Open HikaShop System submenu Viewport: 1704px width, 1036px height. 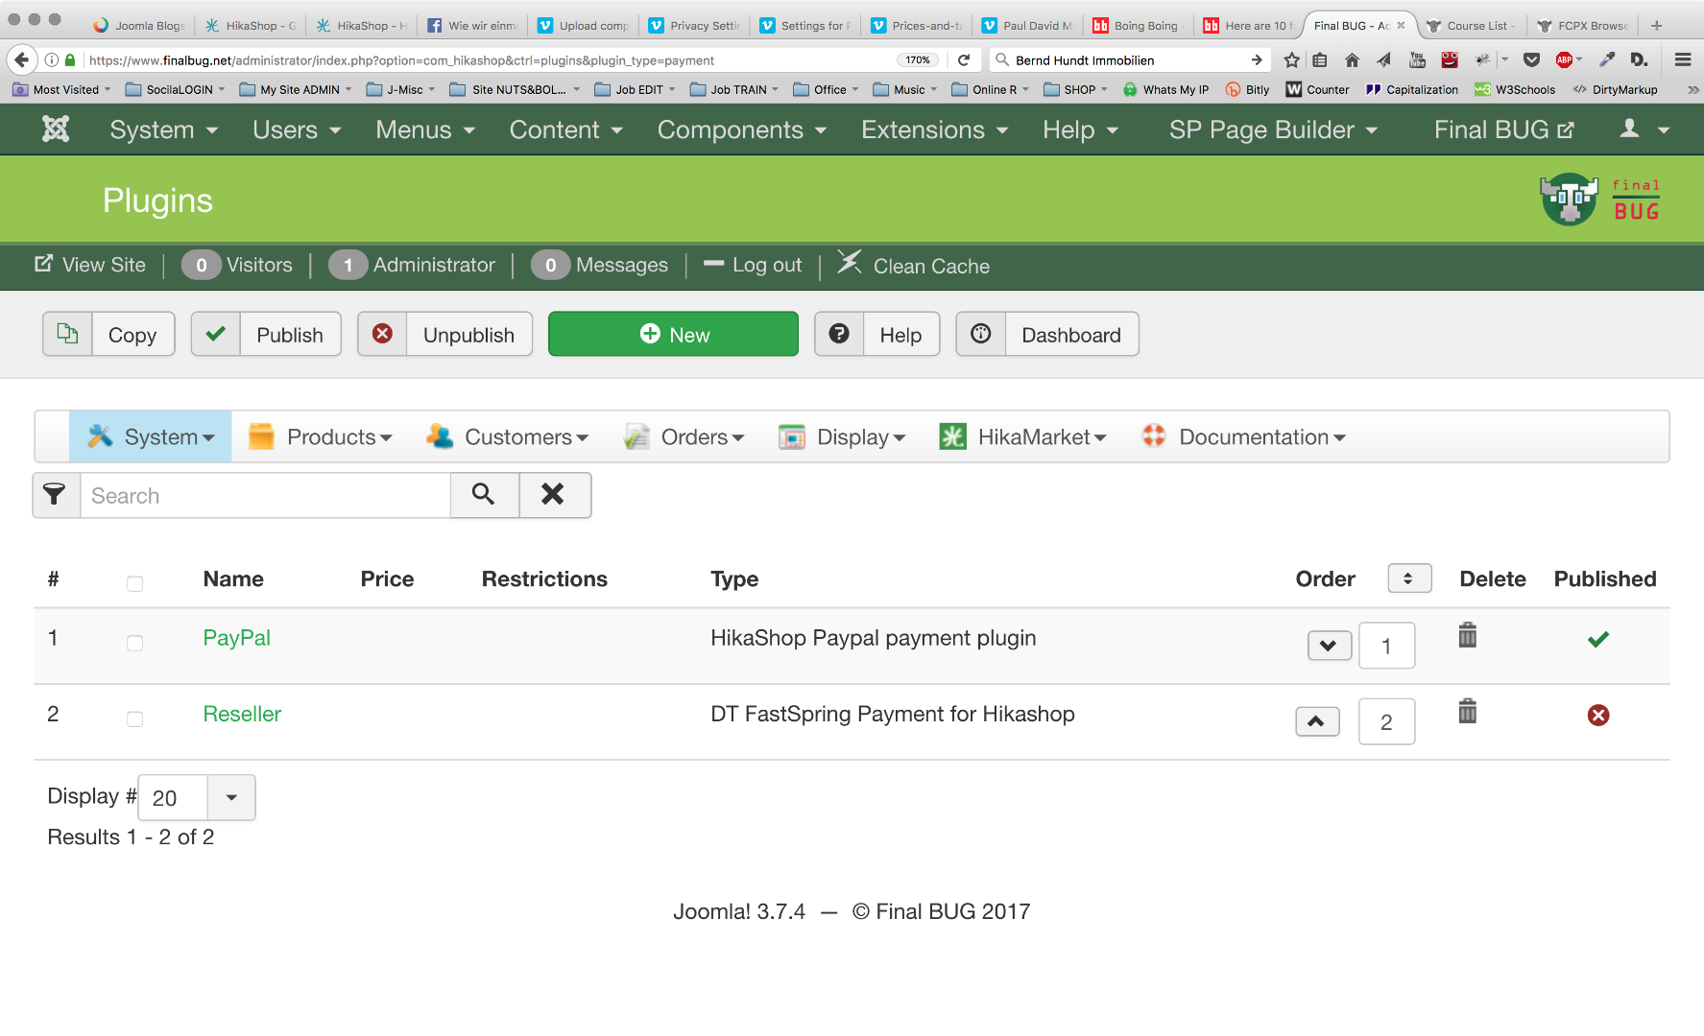[151, 436]
